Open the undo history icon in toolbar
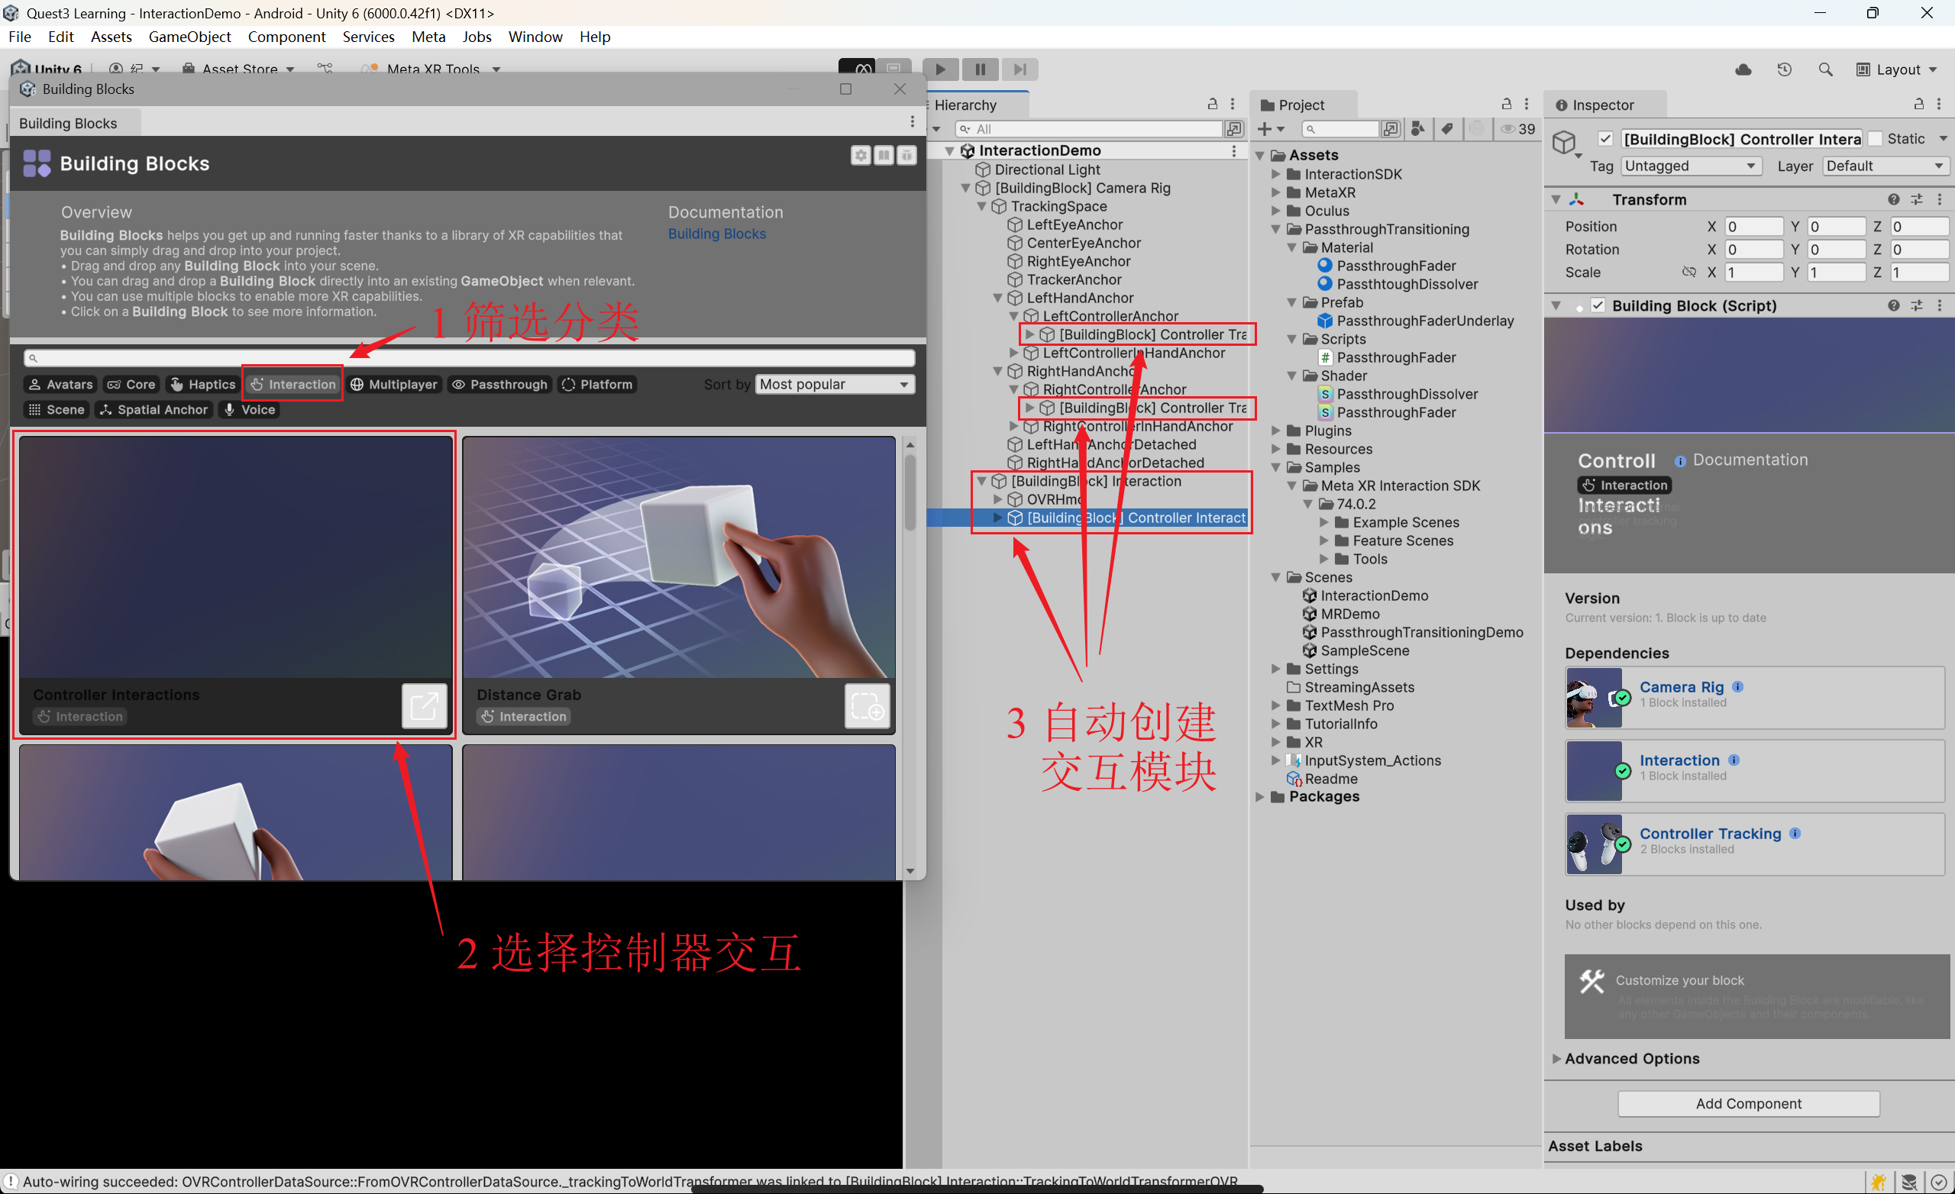 pos(1785,69)
